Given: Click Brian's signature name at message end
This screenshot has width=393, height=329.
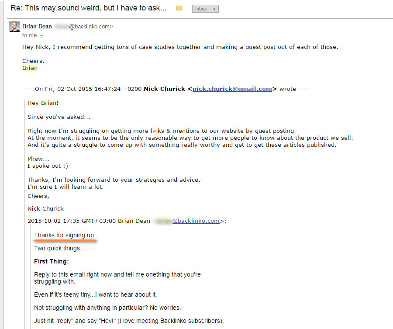Looking at the screenshot, I should coord(29,68).
